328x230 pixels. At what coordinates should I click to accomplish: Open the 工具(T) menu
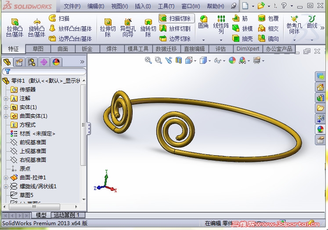point(166,6)
